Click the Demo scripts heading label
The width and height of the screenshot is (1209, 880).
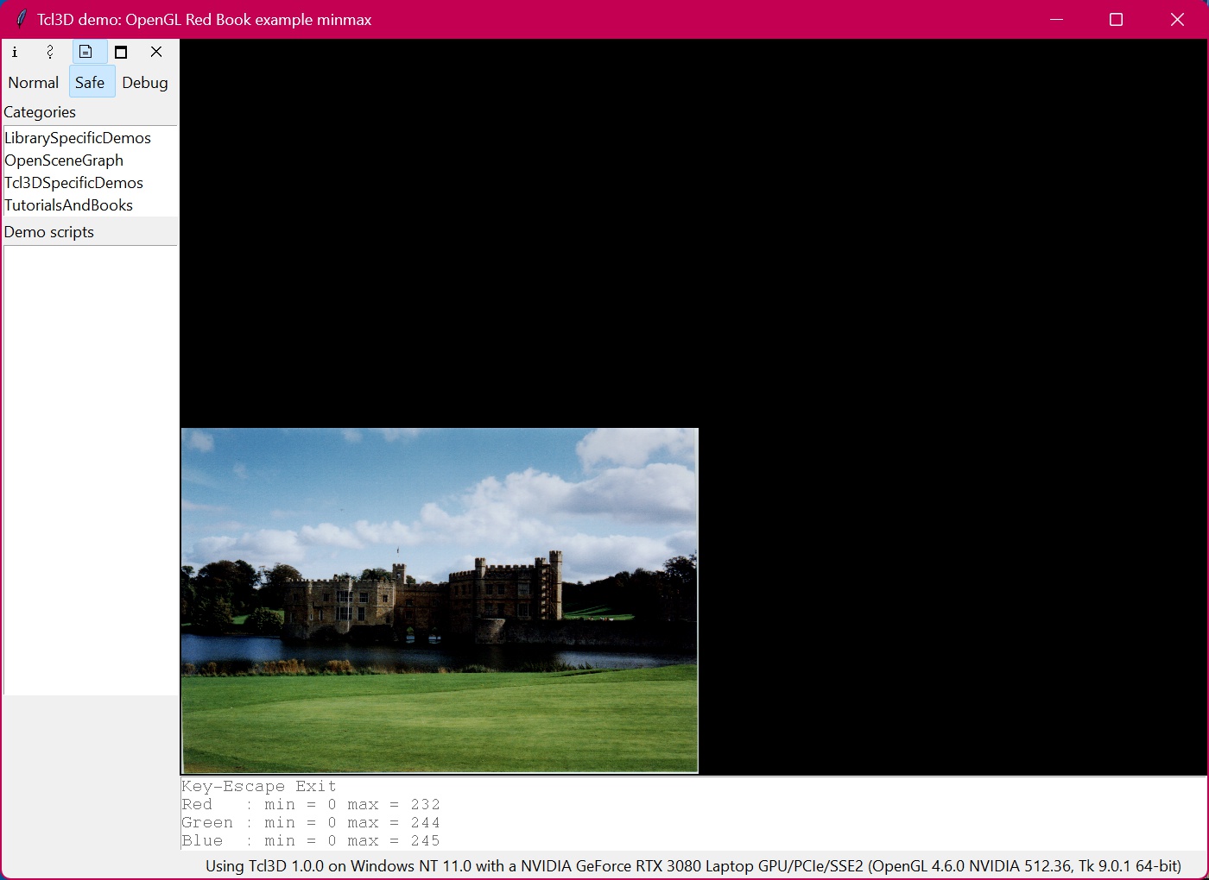pyautogui.click(x=49, y=232)
